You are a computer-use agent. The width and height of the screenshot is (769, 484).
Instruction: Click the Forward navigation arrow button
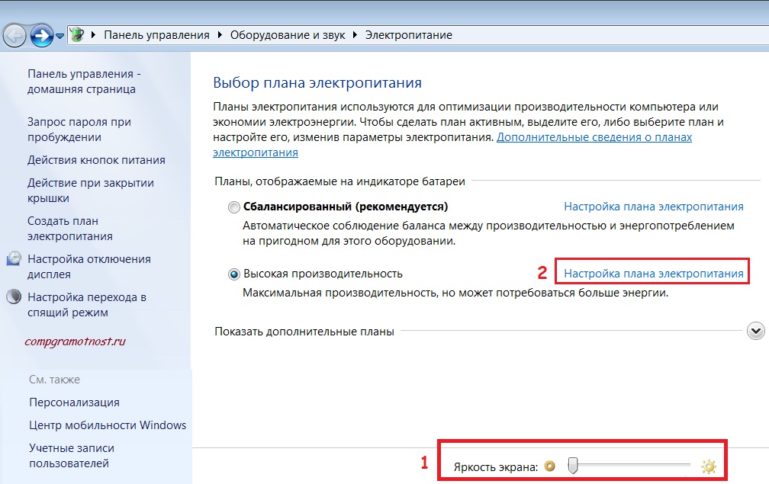(x=42, y=35)
